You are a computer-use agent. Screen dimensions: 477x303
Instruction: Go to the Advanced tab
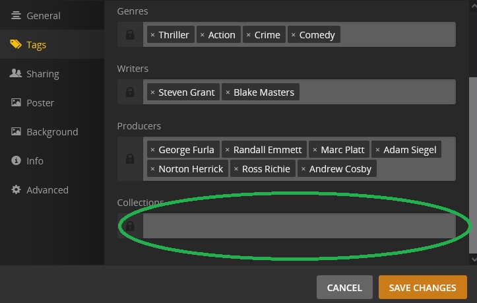[x=47, y=190]
